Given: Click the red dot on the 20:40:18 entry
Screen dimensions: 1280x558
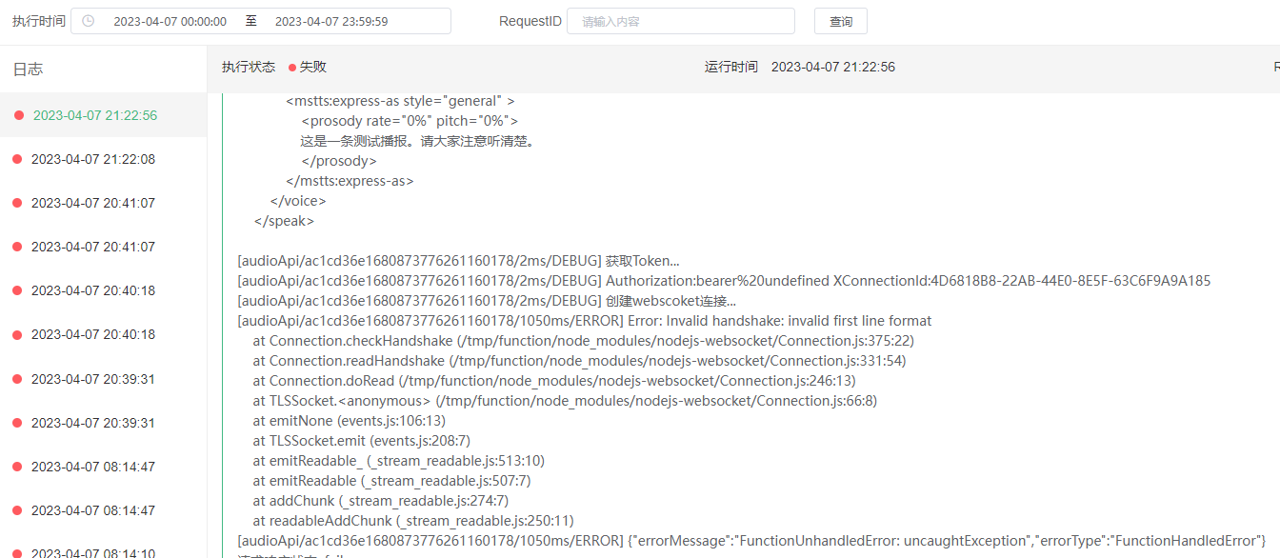Looking at the screenshot, I should point(16,290).
